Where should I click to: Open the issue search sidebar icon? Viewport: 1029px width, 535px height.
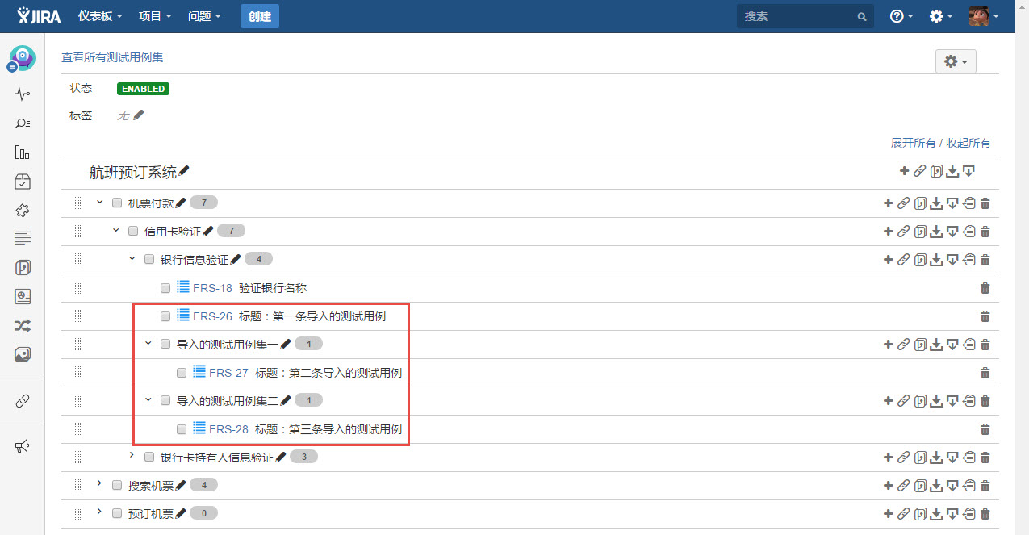click(23, 123)
